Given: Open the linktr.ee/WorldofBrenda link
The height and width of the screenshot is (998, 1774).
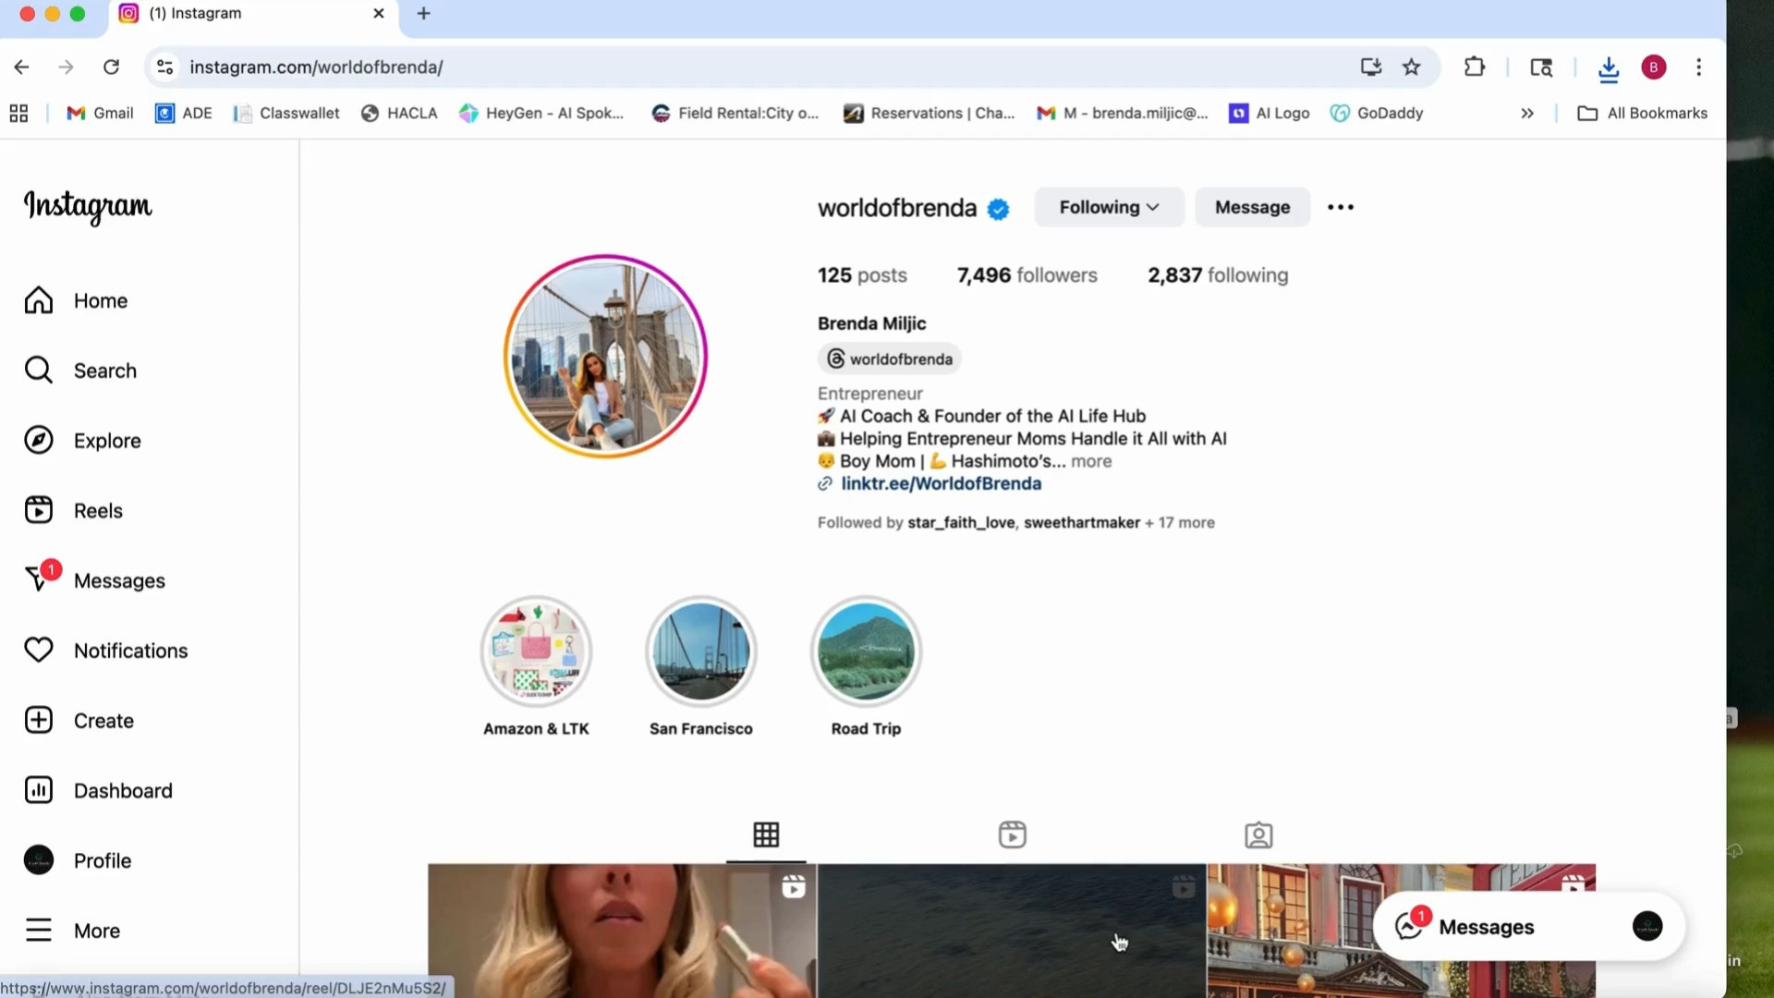Looking at the screenshot, I should pos(941,483).
